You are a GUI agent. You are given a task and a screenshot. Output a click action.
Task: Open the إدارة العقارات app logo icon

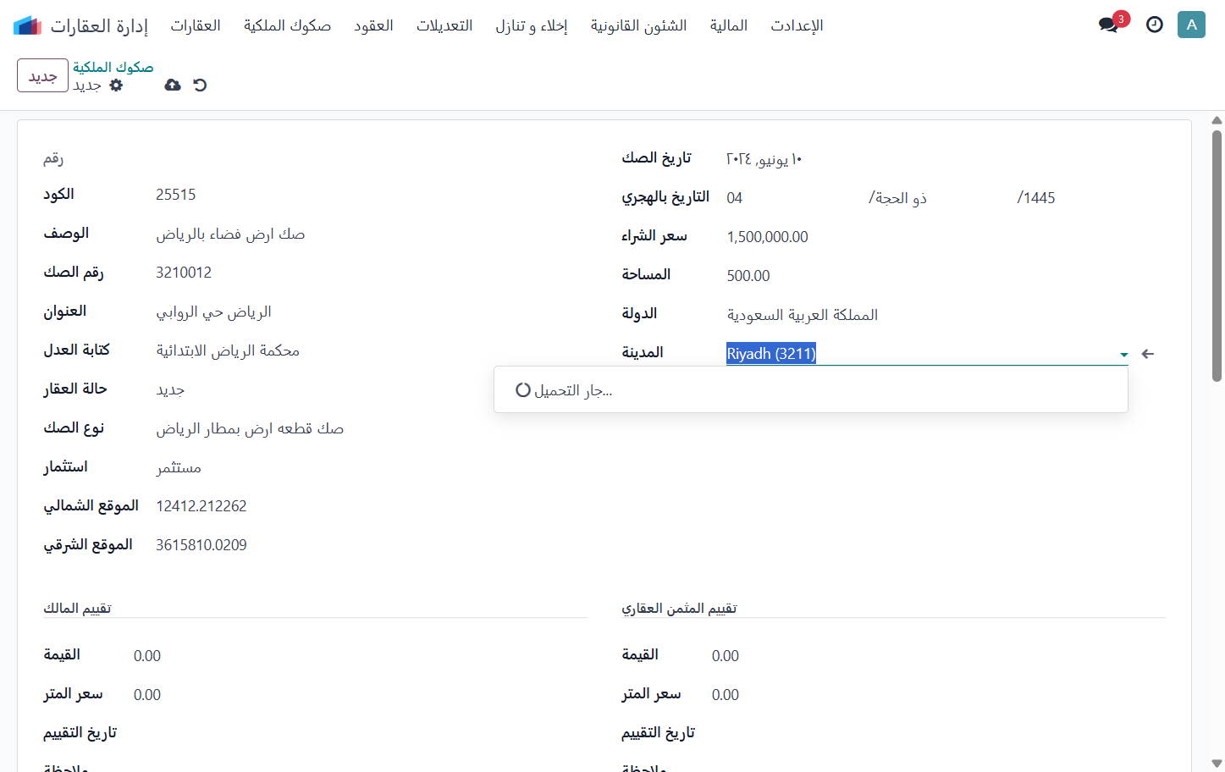(28, 25)
